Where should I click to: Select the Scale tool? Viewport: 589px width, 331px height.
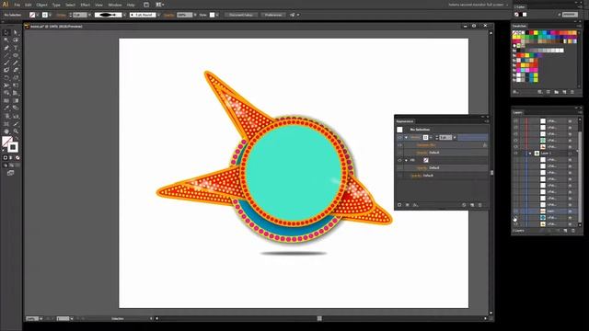click(16, 77)
